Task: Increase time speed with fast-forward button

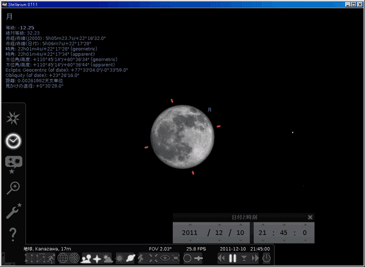Action: pos(255,258)
